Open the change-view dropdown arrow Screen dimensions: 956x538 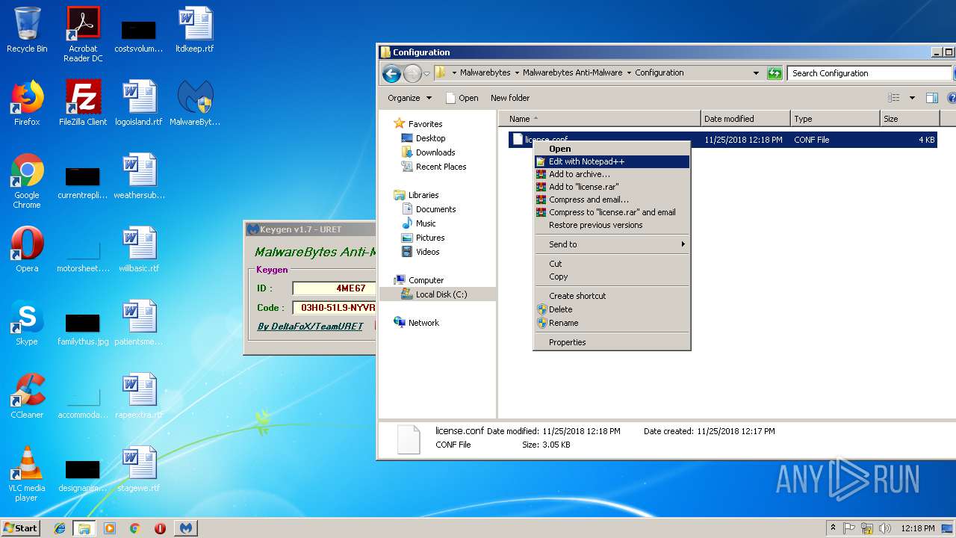tap(912, 98)
